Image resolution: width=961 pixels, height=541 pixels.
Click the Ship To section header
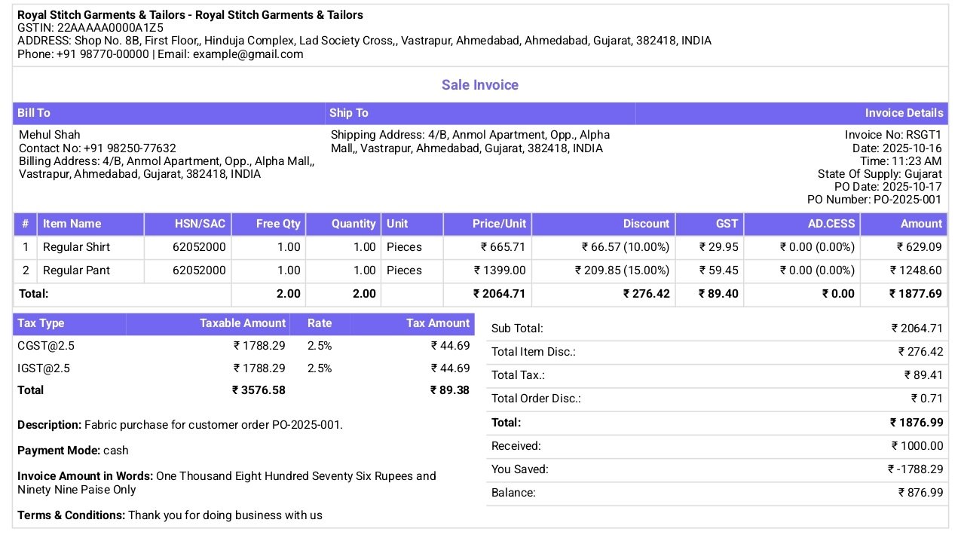tap(348, 113)
